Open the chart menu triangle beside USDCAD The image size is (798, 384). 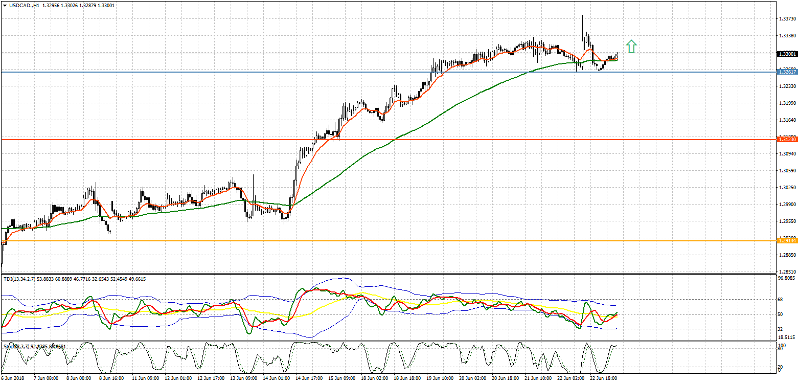(x=5, y=5)
